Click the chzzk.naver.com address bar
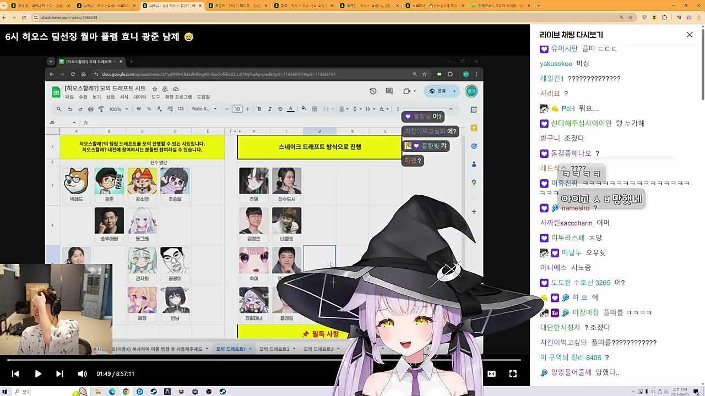This screenshot has height=396, width=705. (325, 18)
